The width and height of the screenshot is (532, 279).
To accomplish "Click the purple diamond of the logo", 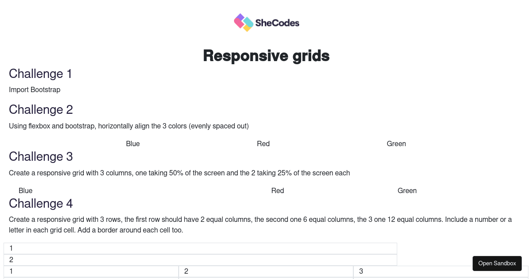I will pyautogui.click(x=240, y=17).
